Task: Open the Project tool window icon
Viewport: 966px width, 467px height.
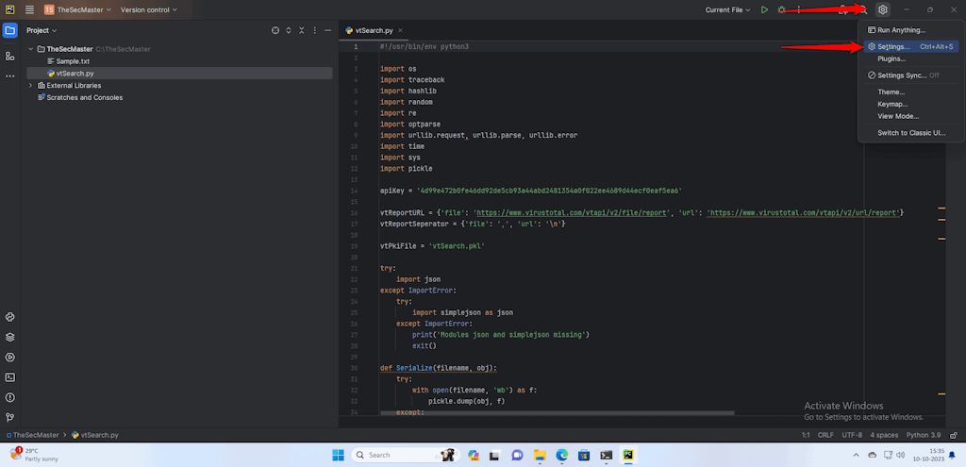Action: pyautogui.click(x=9, y=30)
